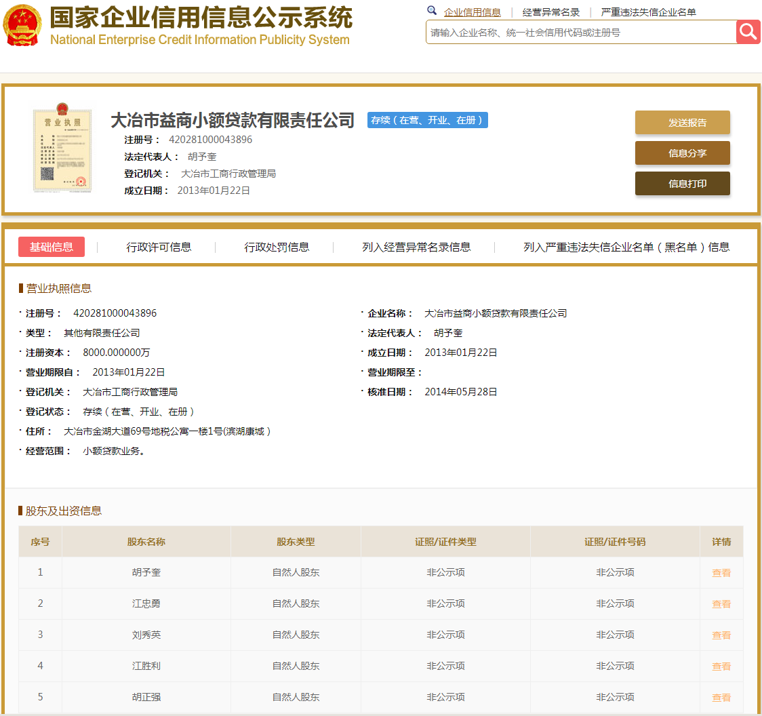Open the 严重违法失信企业名单 menu item
Screen dimensions: 762x716
649,12
